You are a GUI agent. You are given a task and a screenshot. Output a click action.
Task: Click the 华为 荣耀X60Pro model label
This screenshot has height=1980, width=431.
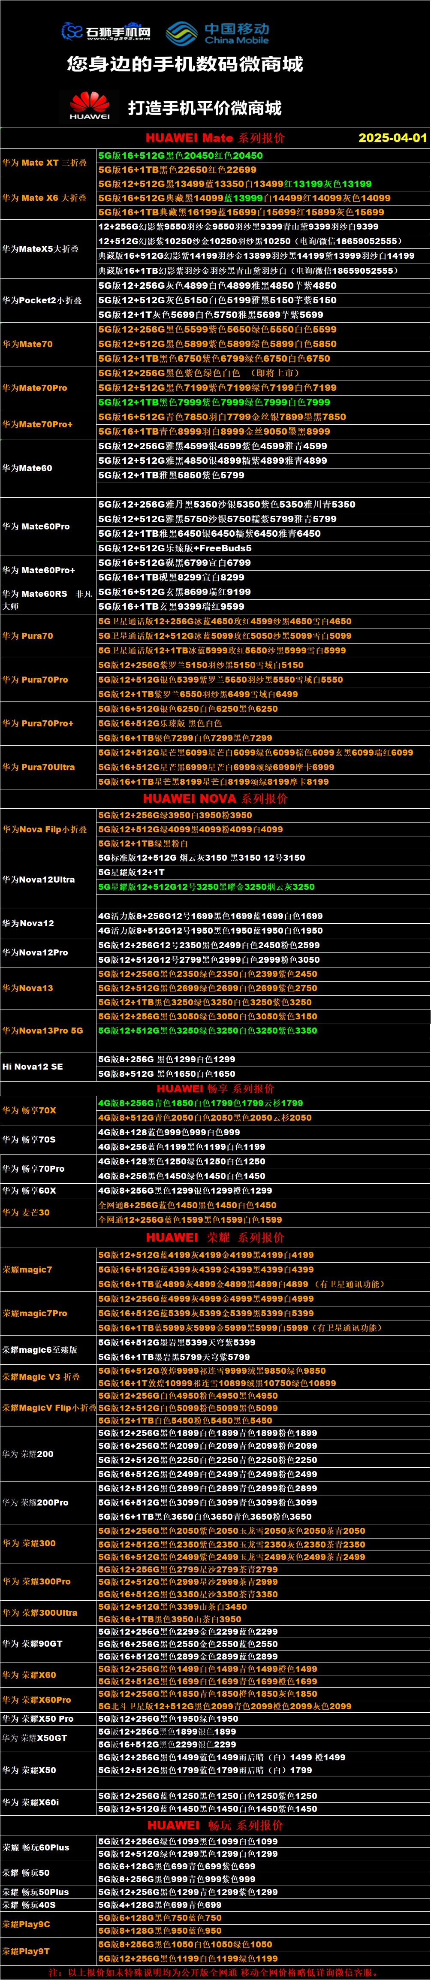coord(36,1699)
